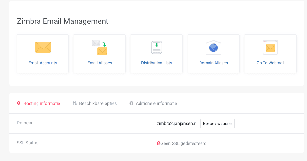307x161 pixels.
Task: Click the Distribution Lists document icon
Action: pyautogui.click(x=157, y=47)
